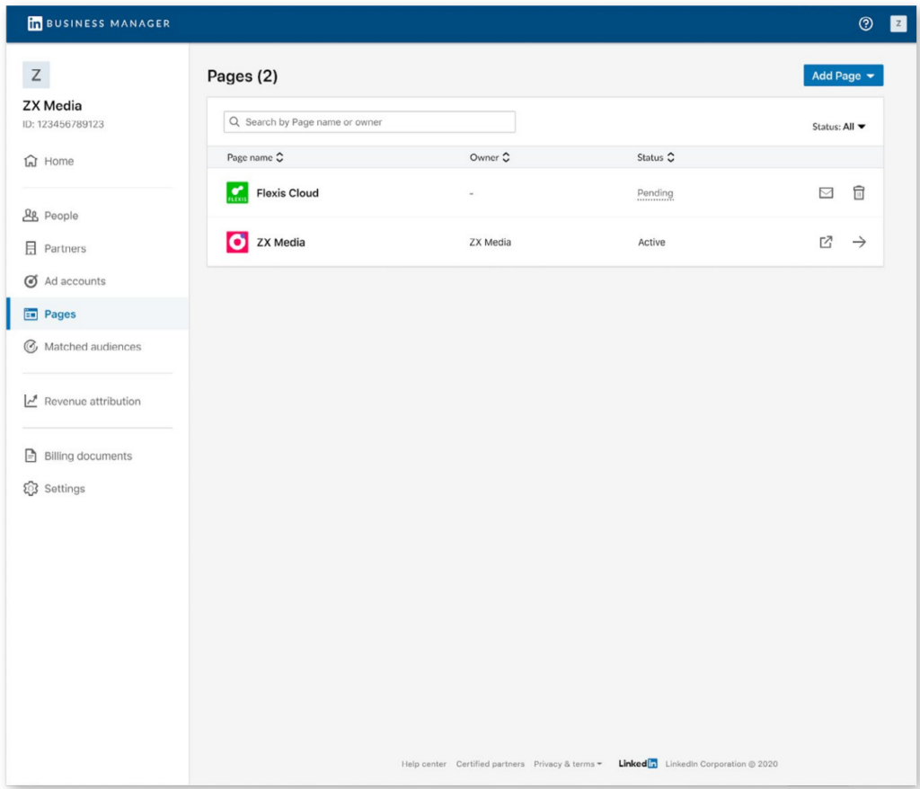Sort table by Page name column
Screen dimensions: 920x789
255,157
